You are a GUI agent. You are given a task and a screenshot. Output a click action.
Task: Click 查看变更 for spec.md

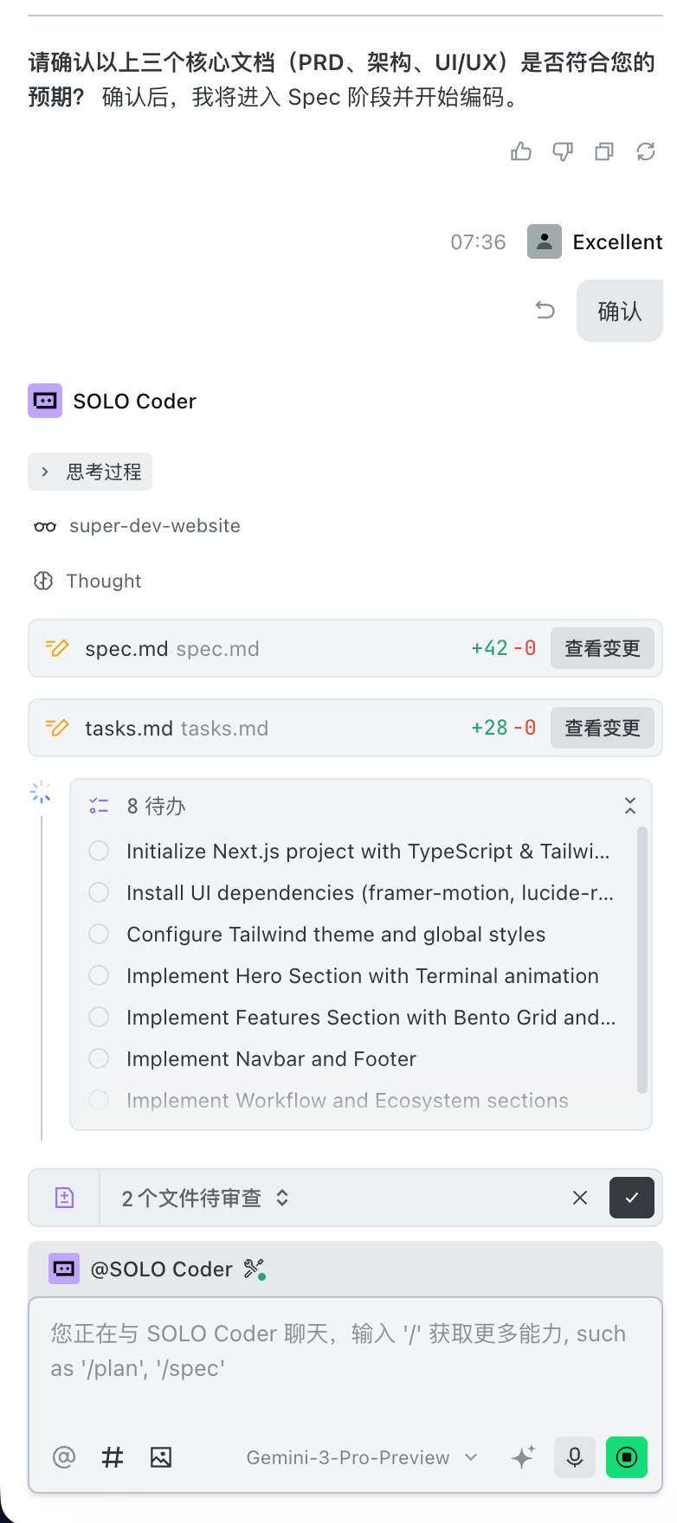(603, 649)
